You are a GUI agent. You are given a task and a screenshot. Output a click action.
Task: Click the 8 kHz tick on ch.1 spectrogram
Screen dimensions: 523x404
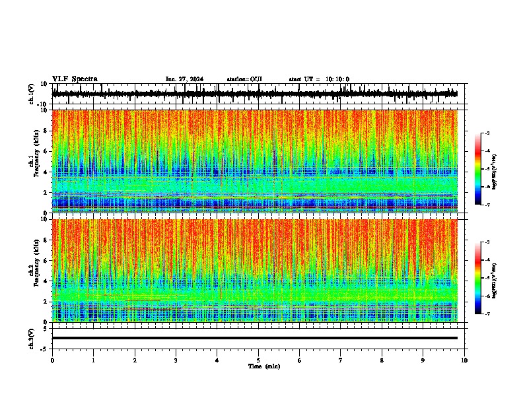tap(46, 131)
